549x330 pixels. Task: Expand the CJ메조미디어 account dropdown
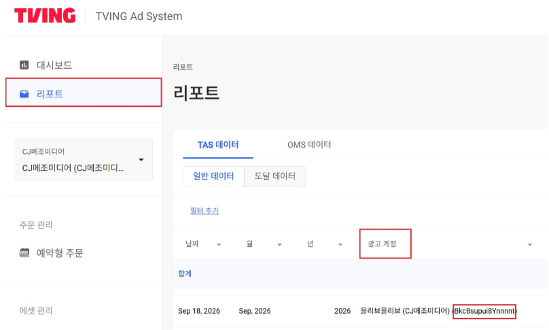pos(84,160)
